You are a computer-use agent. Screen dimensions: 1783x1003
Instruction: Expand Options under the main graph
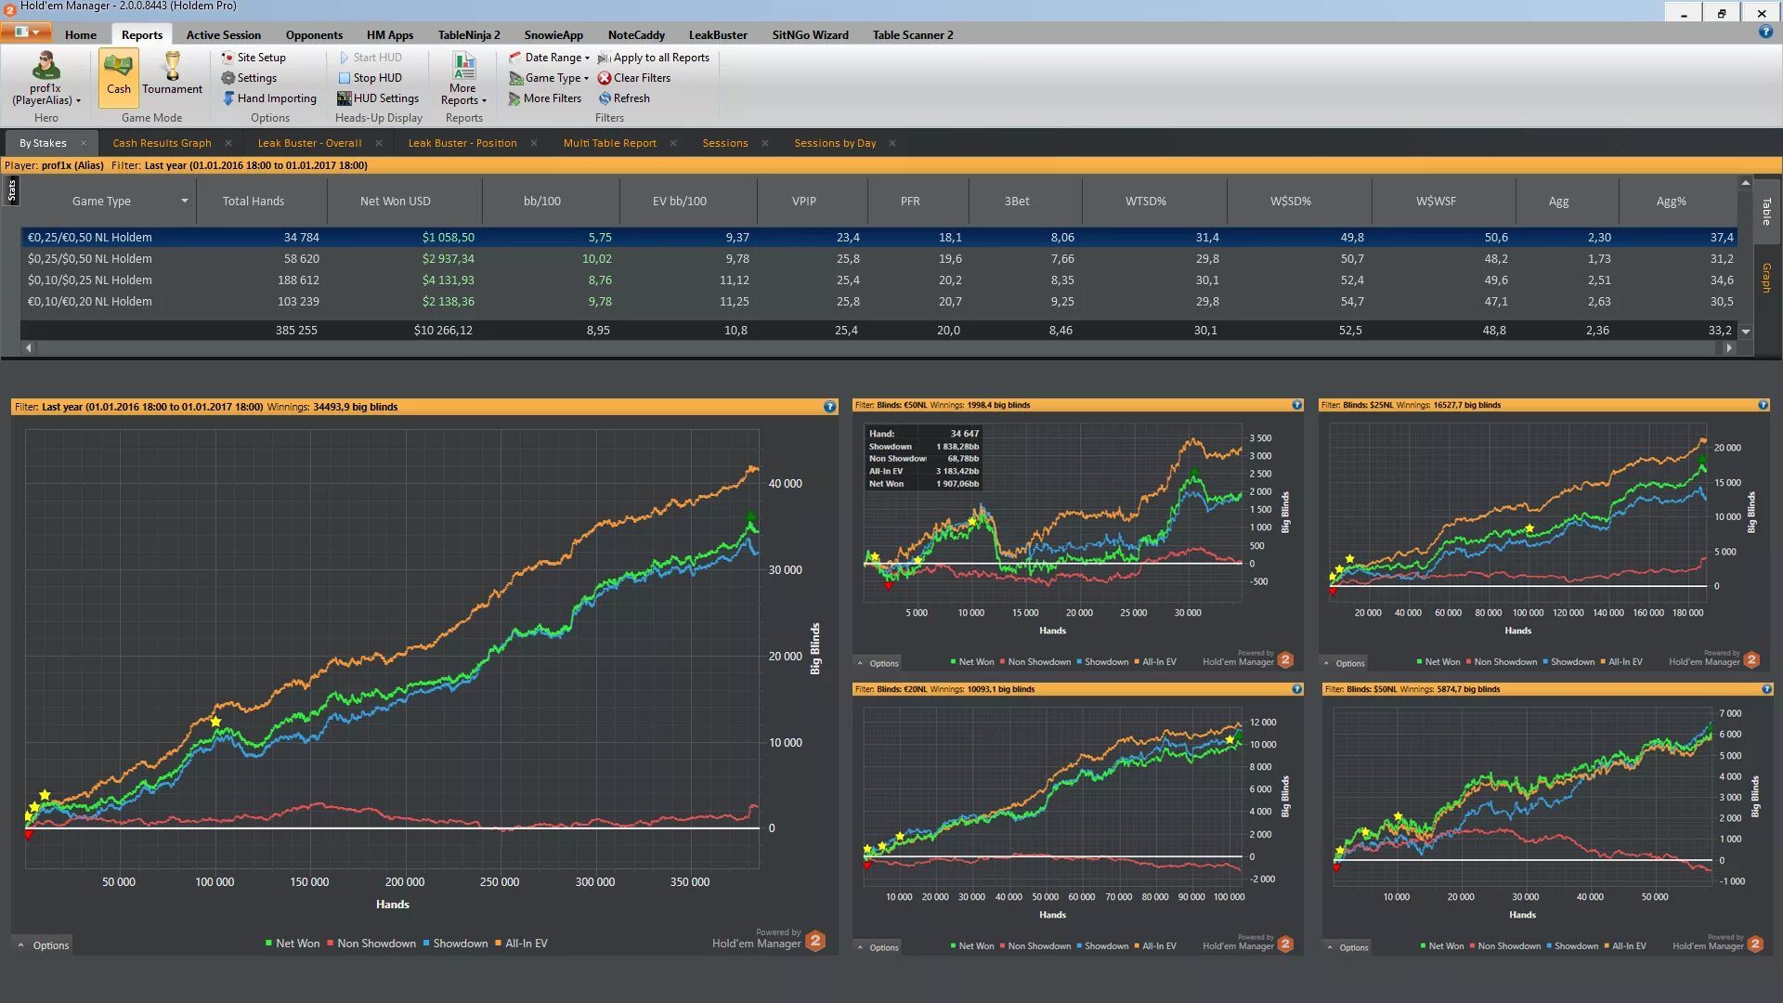tap(44, 945)
